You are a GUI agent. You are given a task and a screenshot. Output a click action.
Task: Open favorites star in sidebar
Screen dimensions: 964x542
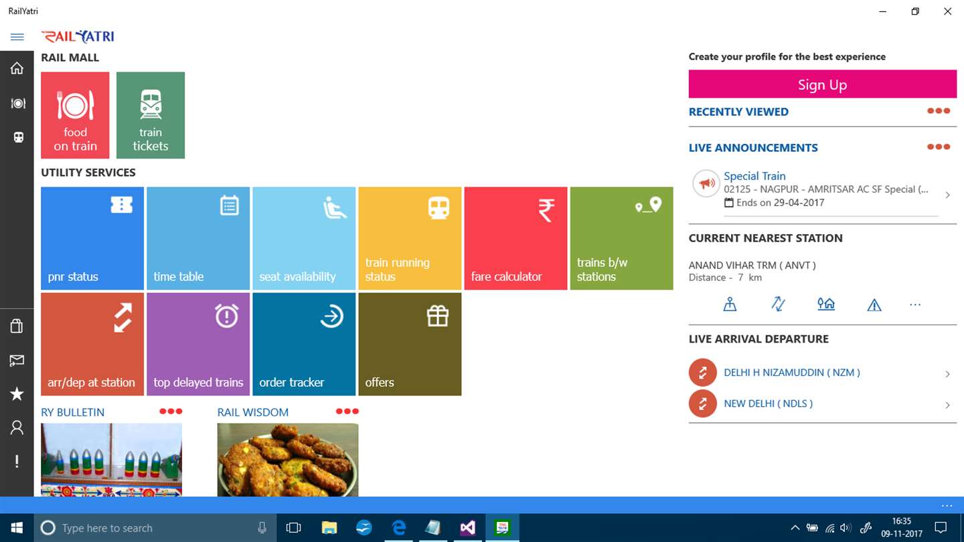point(17,394)
